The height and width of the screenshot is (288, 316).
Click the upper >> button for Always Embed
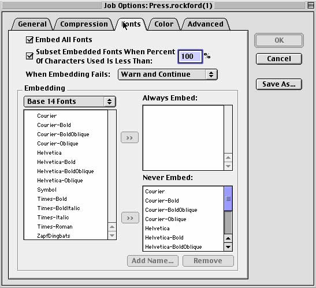pos(129,137)
